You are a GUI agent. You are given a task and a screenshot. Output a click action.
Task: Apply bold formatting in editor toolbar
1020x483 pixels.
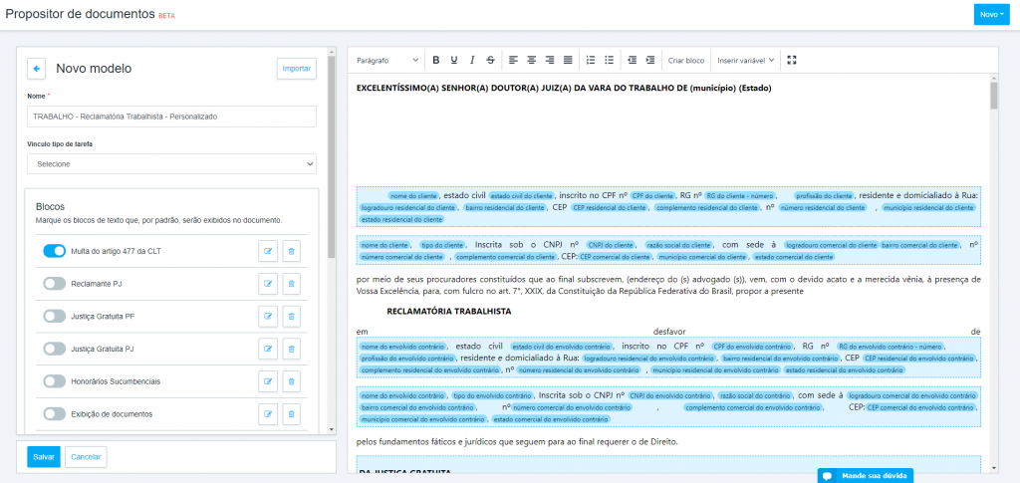[436, 60]
